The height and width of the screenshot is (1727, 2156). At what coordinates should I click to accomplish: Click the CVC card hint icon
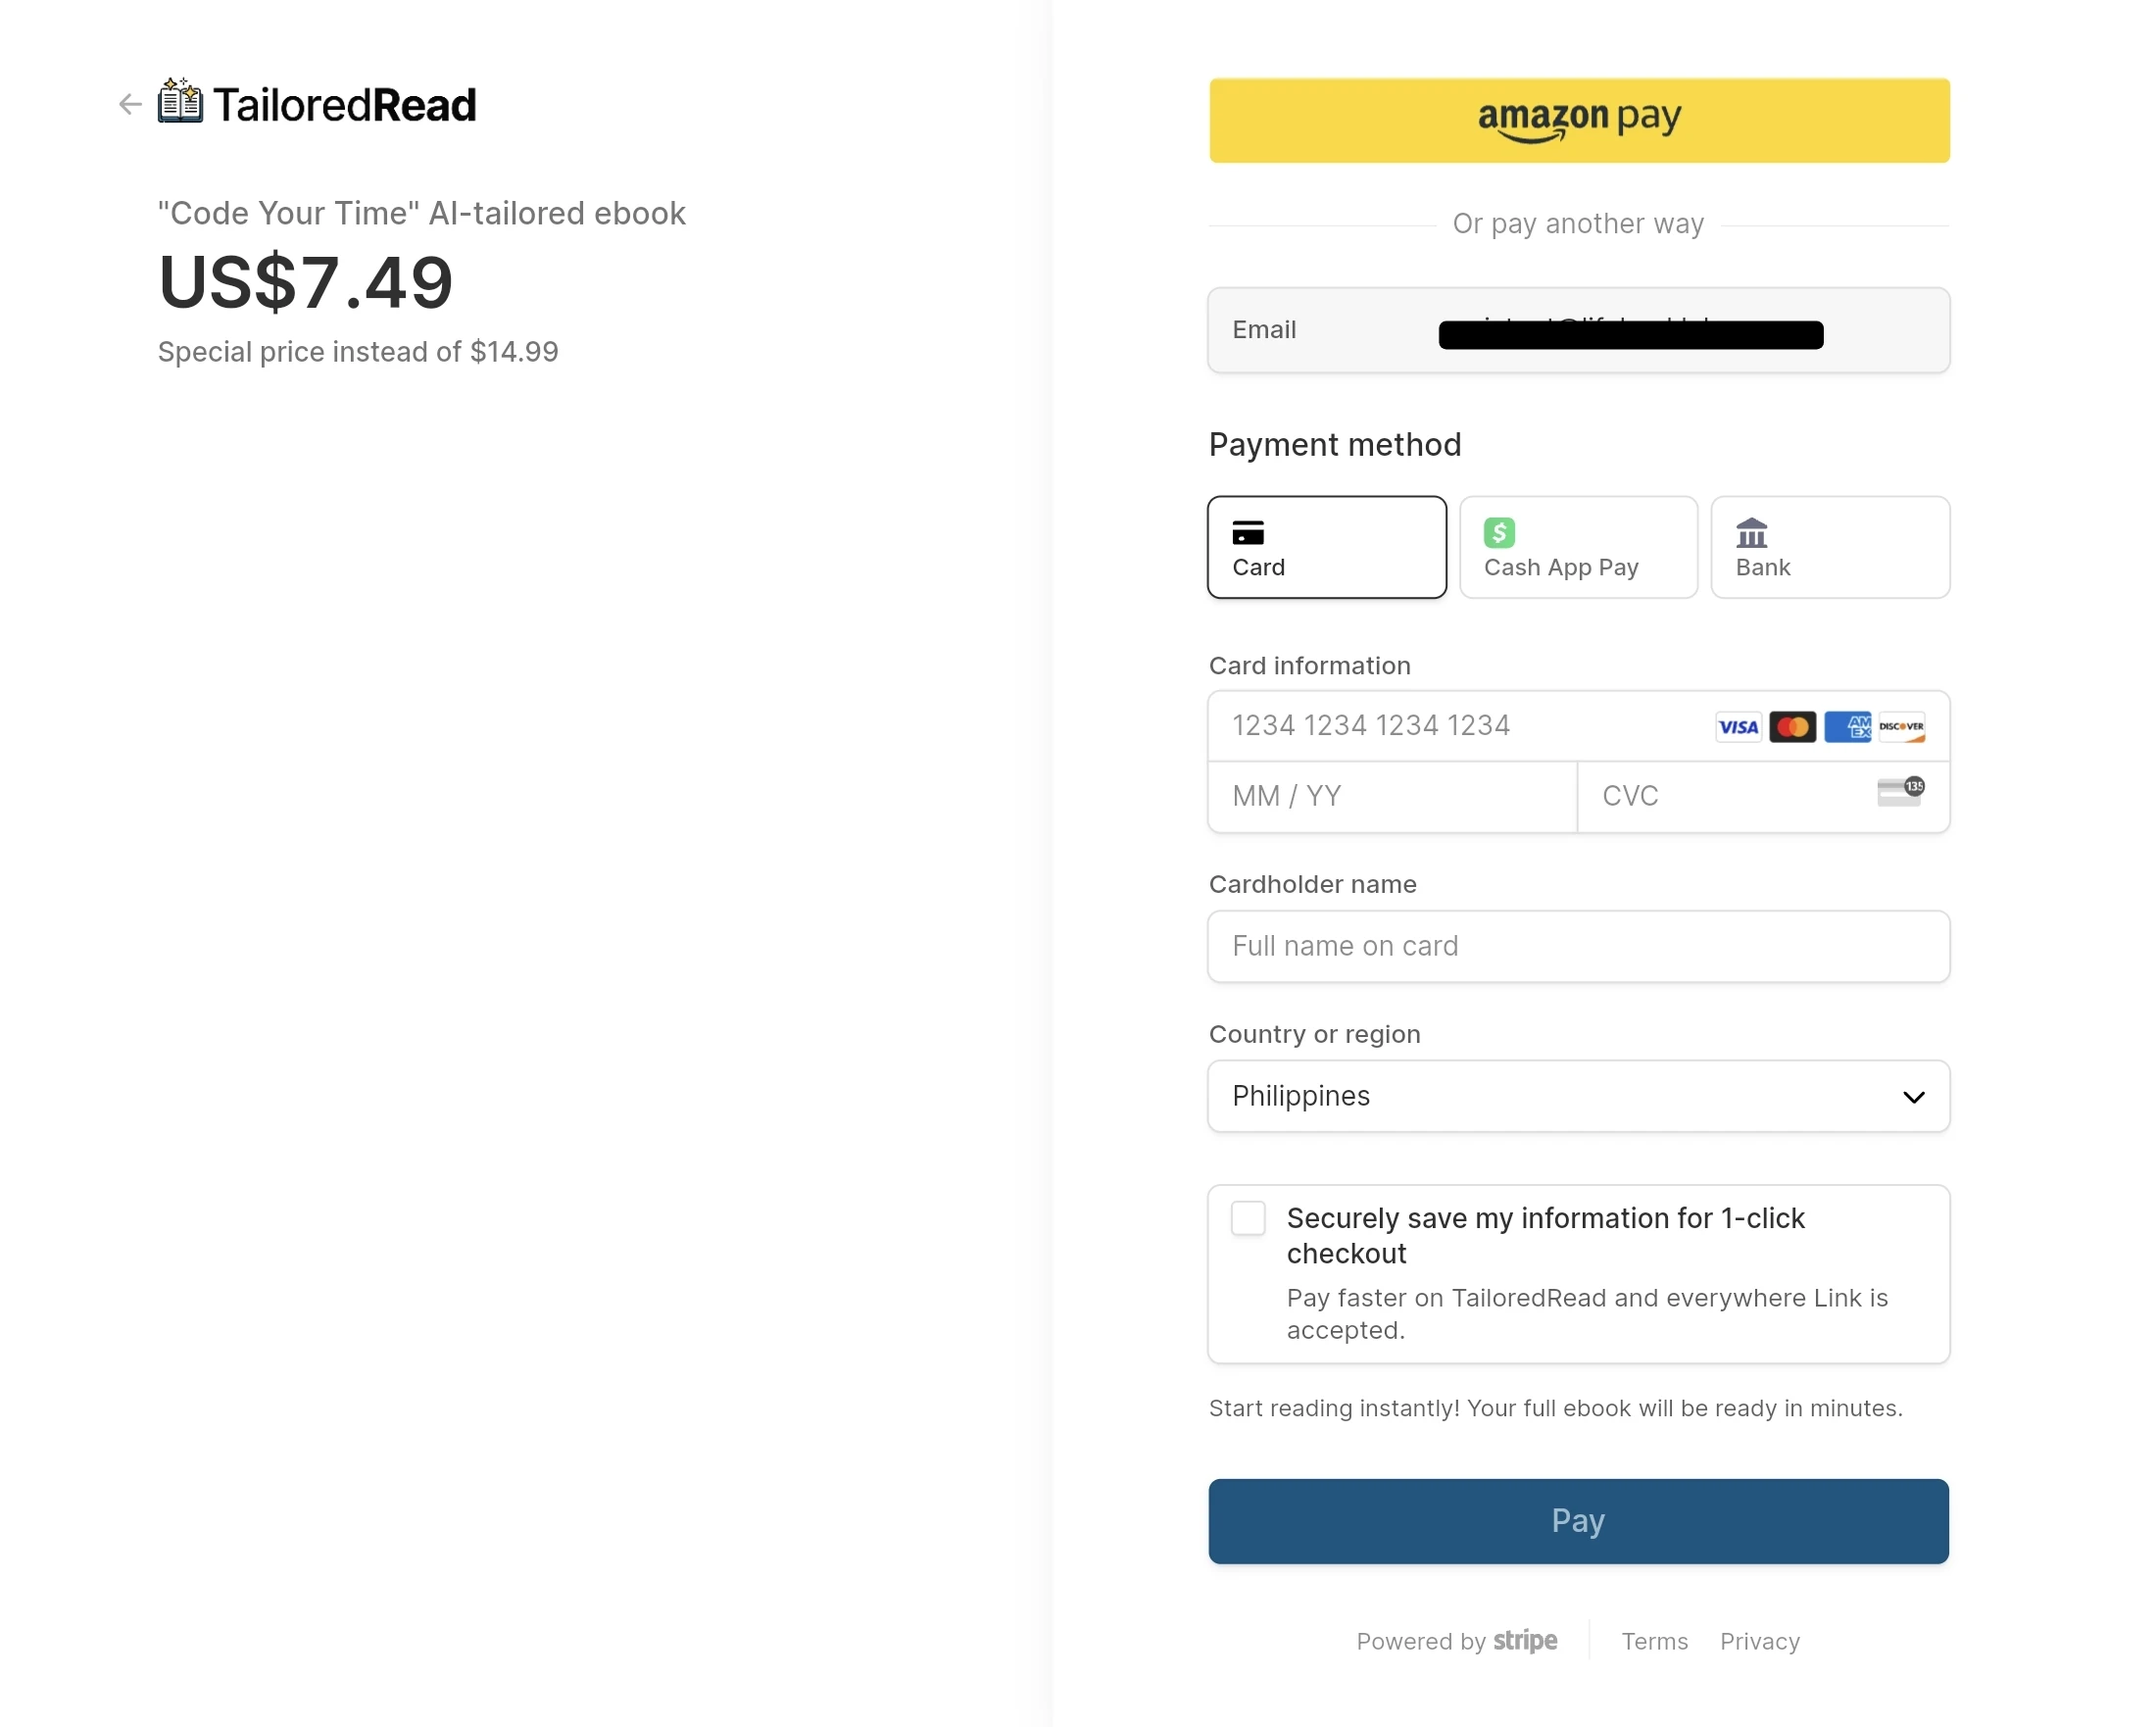1900,792
